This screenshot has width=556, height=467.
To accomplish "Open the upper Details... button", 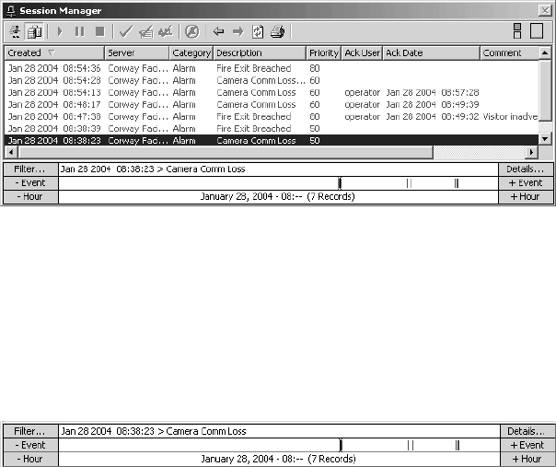I will (525, 169).
